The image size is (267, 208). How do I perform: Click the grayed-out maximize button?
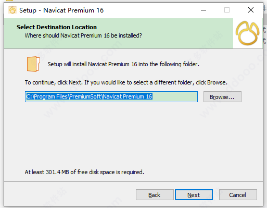[x=227, y=10]
